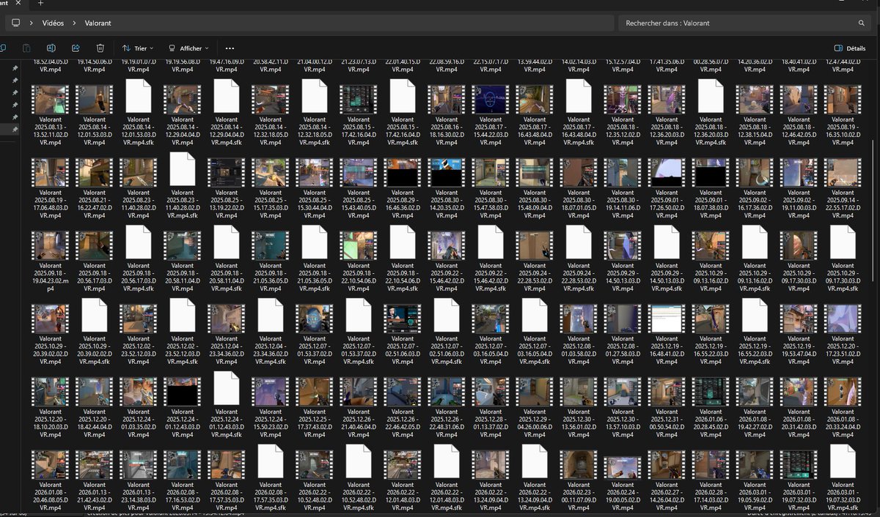This screenshot has width=880, height=517.
Task: Click the Paste toolbar icon
Action: point(26,48)
